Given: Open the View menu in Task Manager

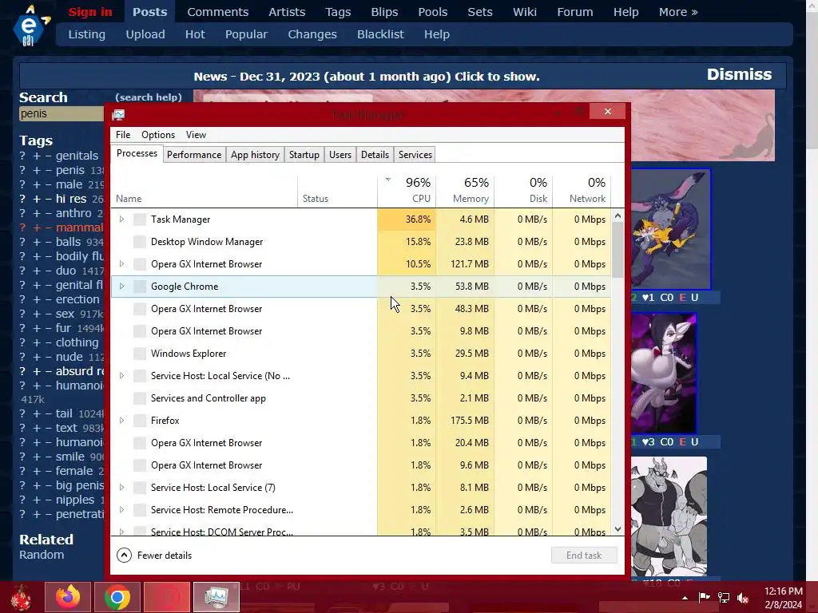Looking at the screenshot, I should pos(197,134).
